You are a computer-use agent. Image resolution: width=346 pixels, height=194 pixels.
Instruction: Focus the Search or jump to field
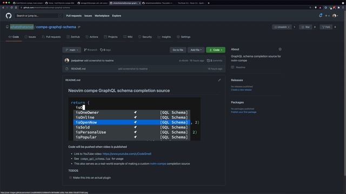pyautogui.click(x=39, y=16)
